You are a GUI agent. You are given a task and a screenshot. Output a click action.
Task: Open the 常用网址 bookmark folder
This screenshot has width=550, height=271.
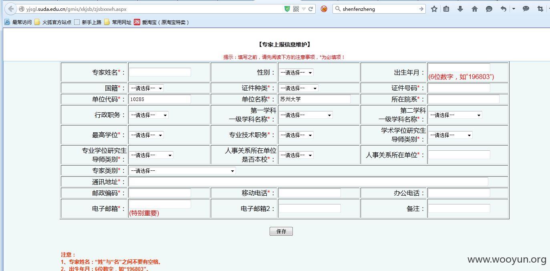118,22
